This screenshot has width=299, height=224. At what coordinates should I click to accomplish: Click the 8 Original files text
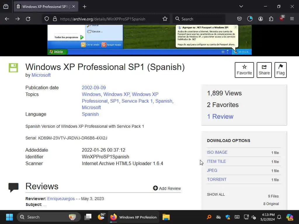pyautogui.click(x=271, y=204)
